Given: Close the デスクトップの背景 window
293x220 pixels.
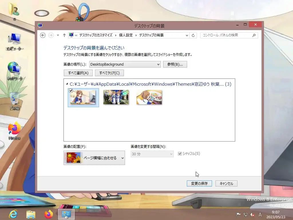Looking at the screenshot, I should coord(256,25).
